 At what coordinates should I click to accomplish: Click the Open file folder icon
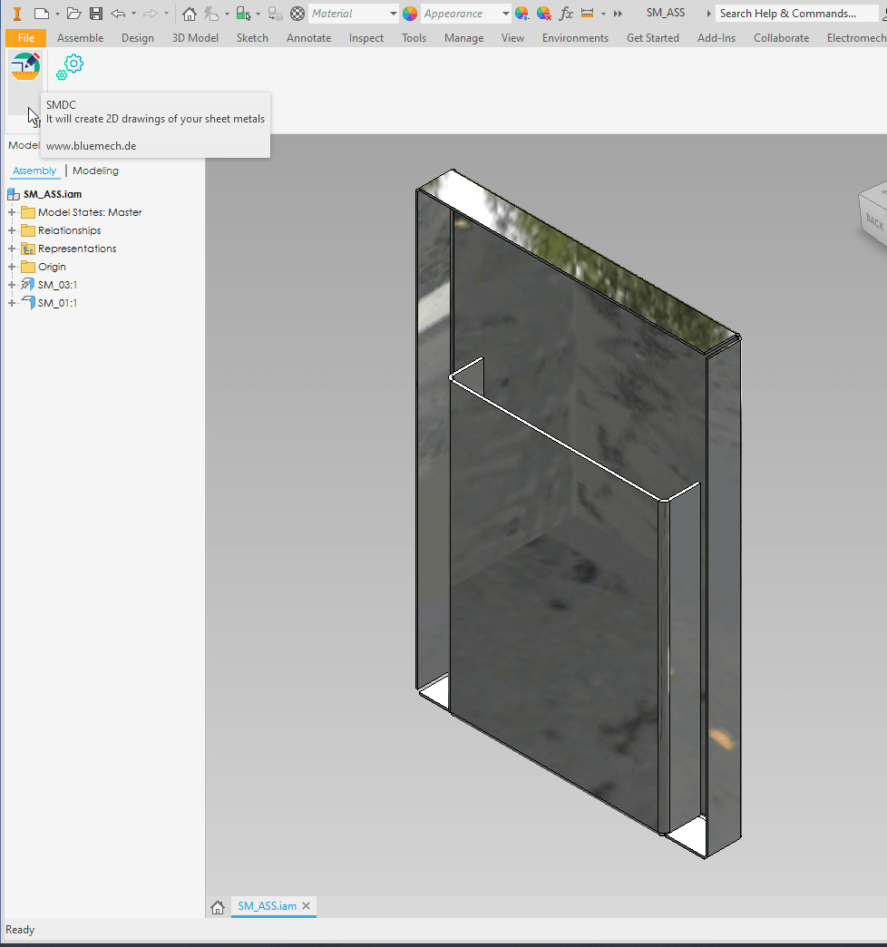coord(73,14)
